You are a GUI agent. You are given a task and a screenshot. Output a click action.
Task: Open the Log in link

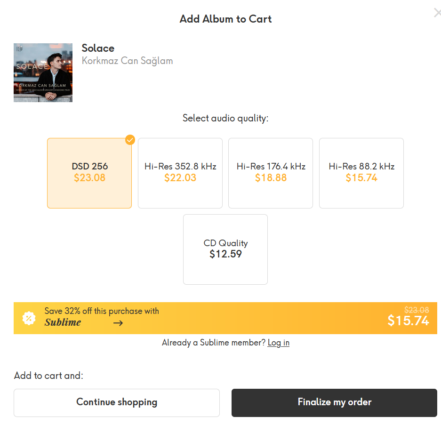[278, 343]
